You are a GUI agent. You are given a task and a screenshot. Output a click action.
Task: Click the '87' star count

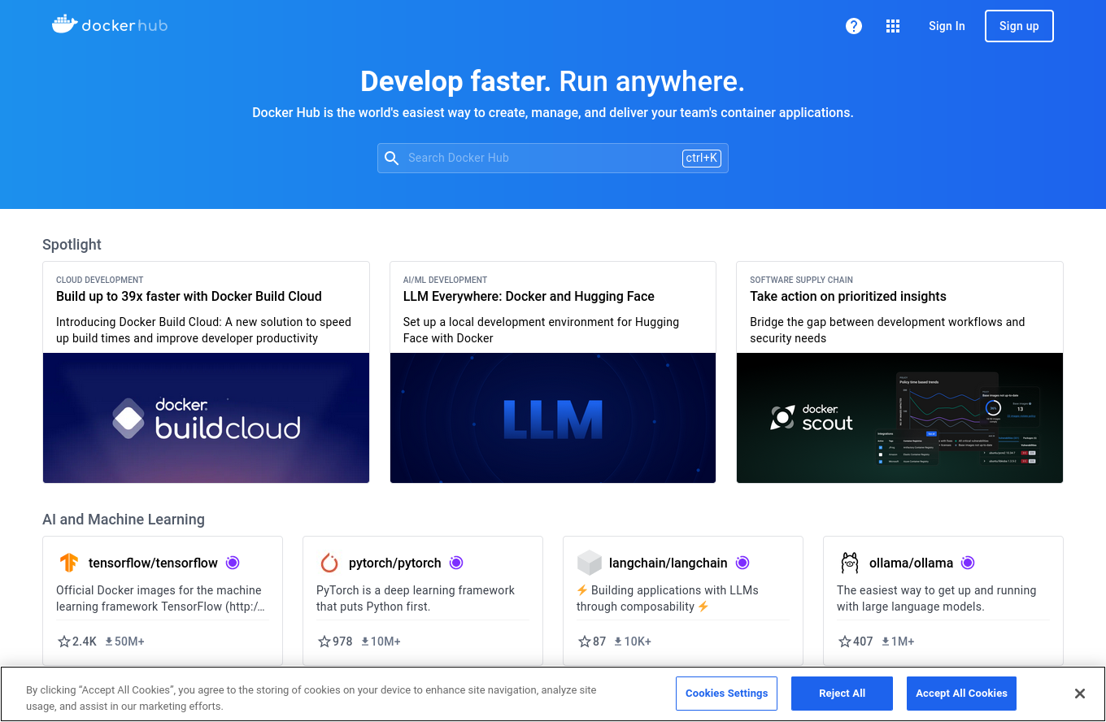point(599,642)
